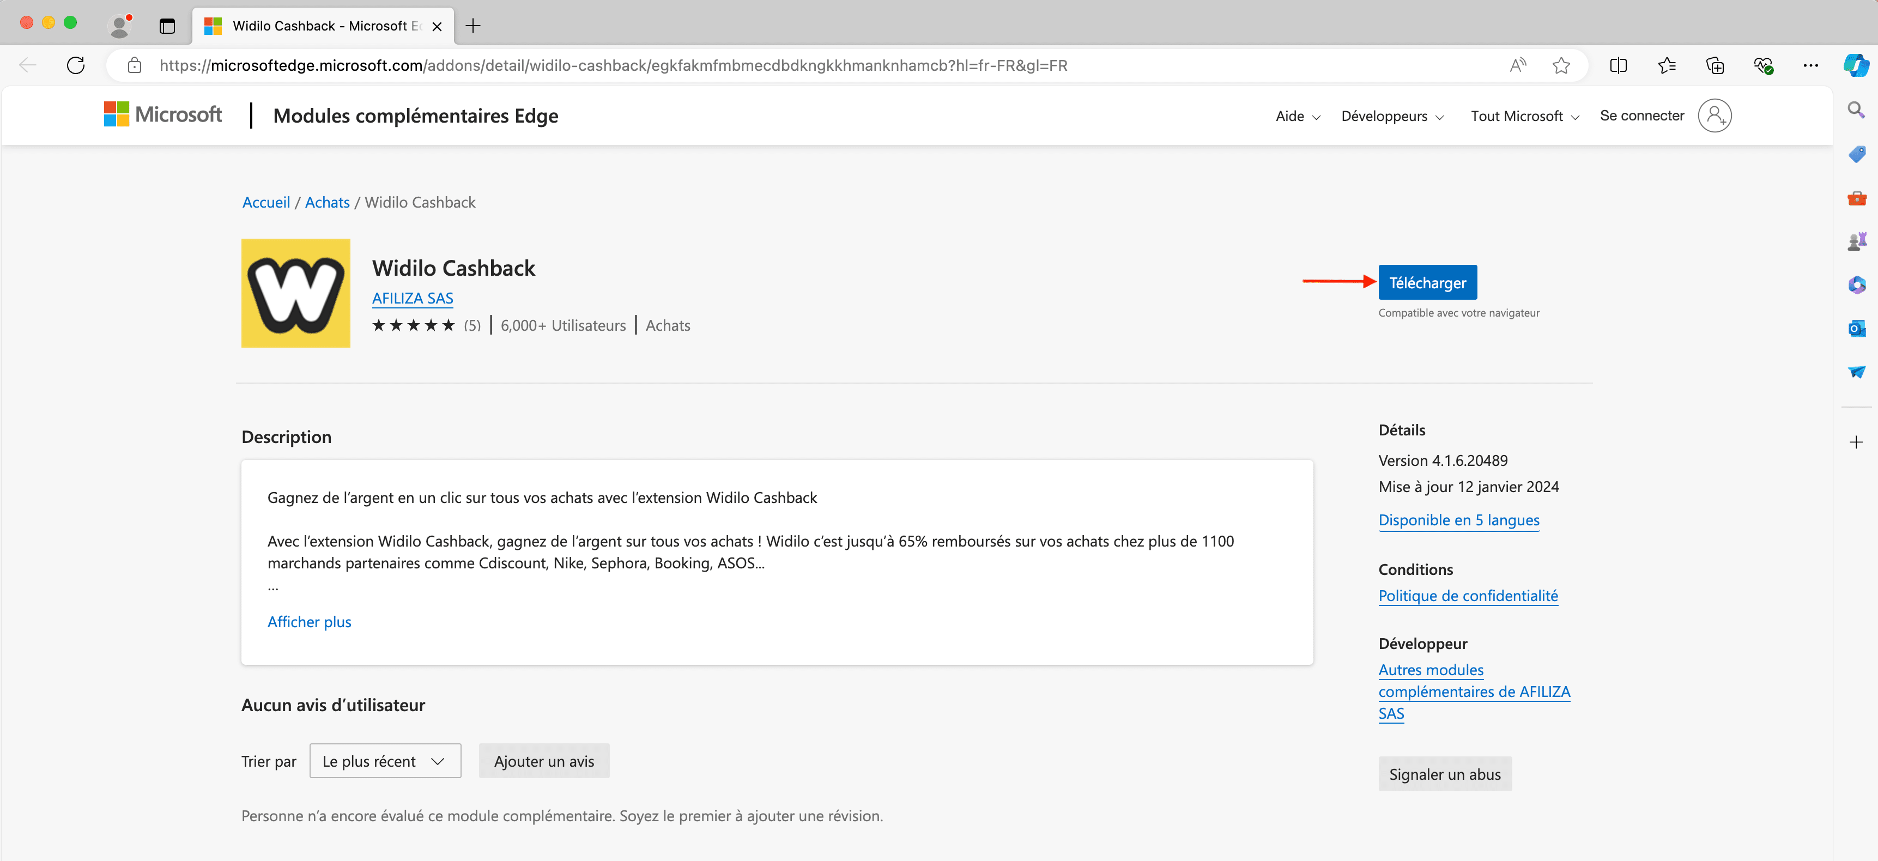Open split screen view icon
Image resolution: width=1878 pixels, height=861 pixels.
(1617, 65)
